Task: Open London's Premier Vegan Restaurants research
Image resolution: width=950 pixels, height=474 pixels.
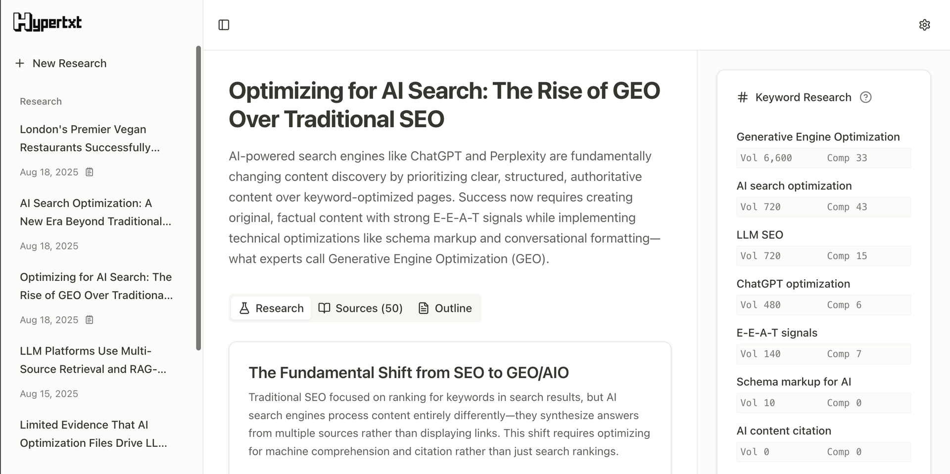Action: click(90, 138)
